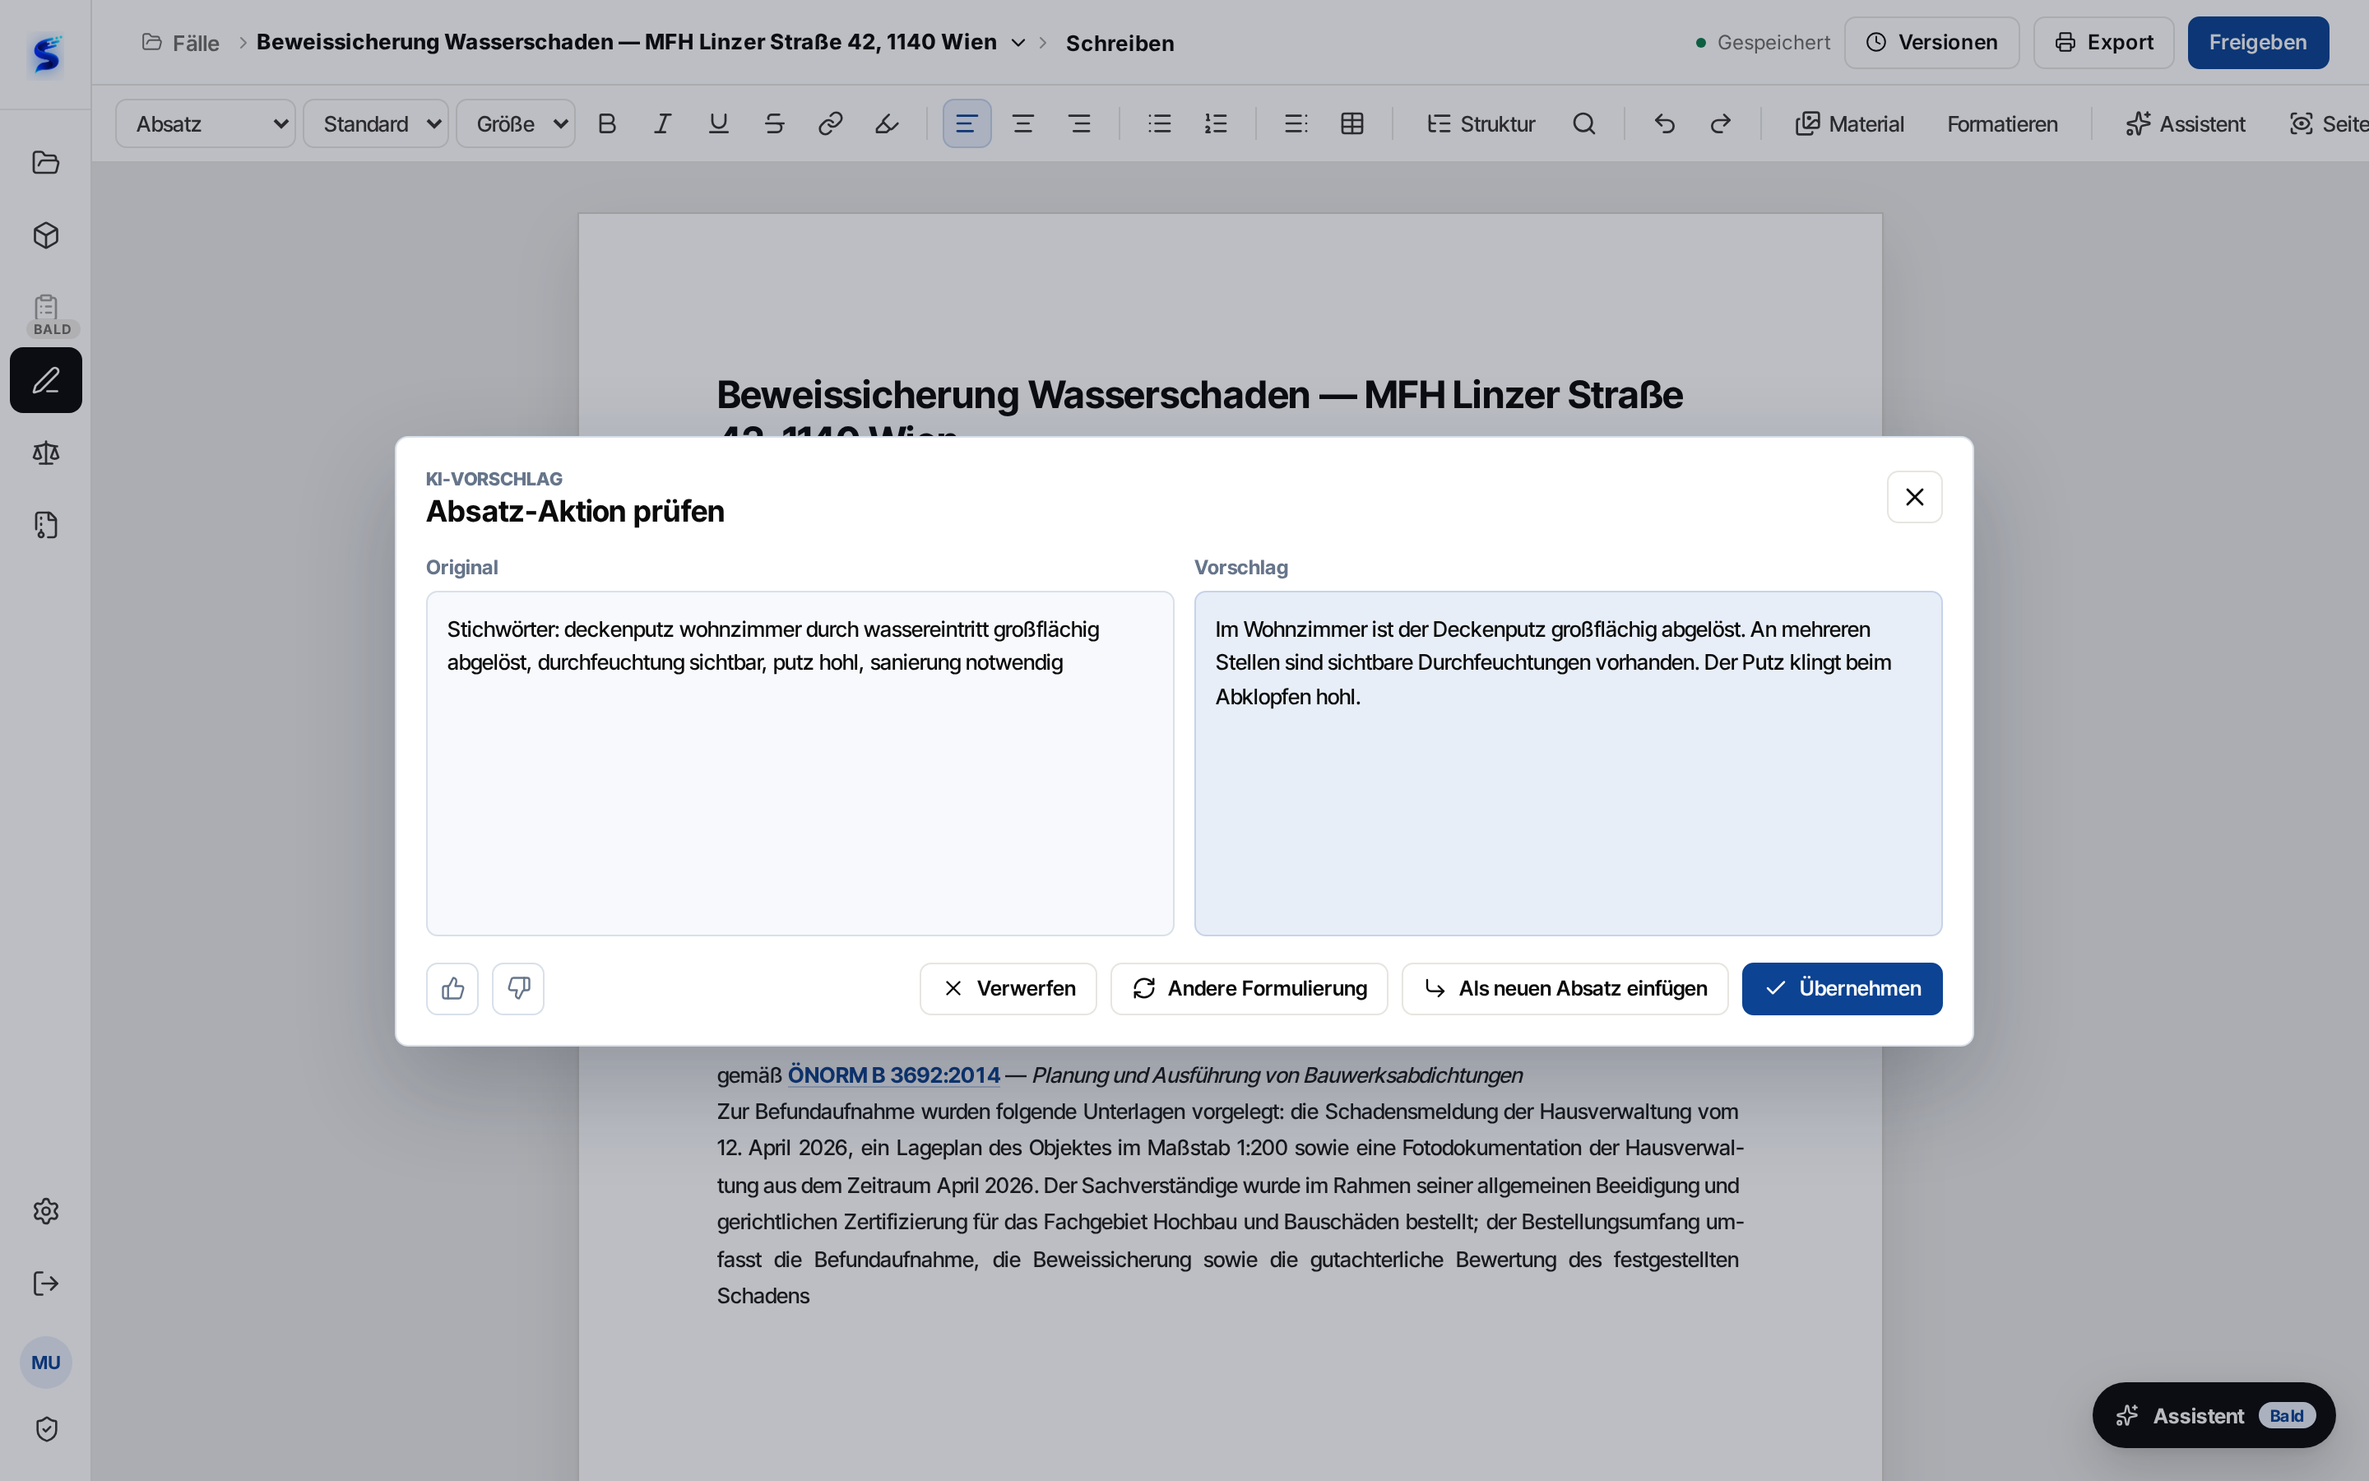Insert a link via chain icon

point(830,123)
